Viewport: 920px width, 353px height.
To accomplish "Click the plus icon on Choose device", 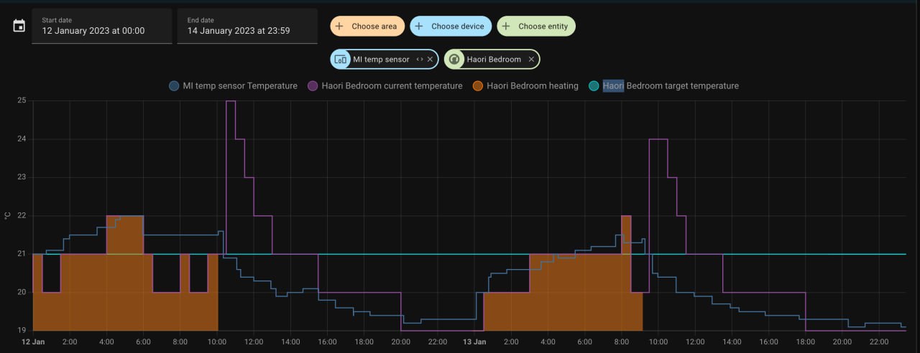I will pos(420,27).
